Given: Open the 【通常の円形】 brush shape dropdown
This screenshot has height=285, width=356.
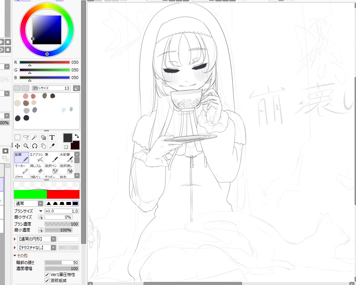Looking at the screenshot, I should coord(54,239).
